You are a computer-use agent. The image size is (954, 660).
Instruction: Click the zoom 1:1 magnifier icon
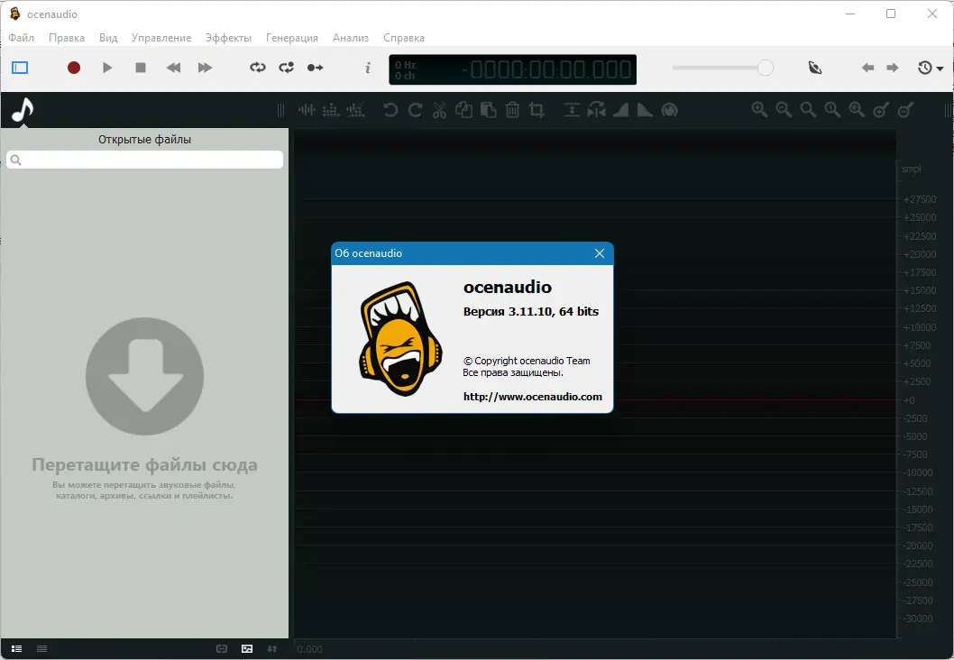832,110
